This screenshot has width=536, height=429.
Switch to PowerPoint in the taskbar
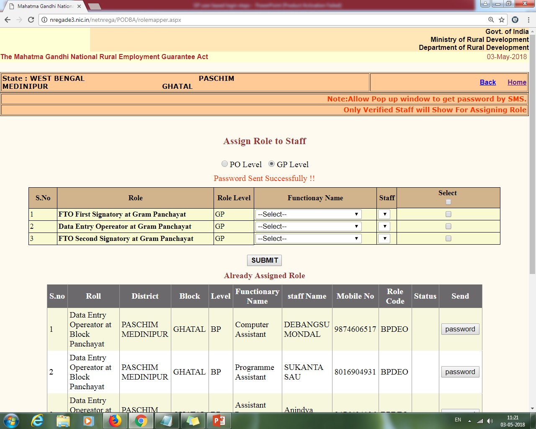219,420
